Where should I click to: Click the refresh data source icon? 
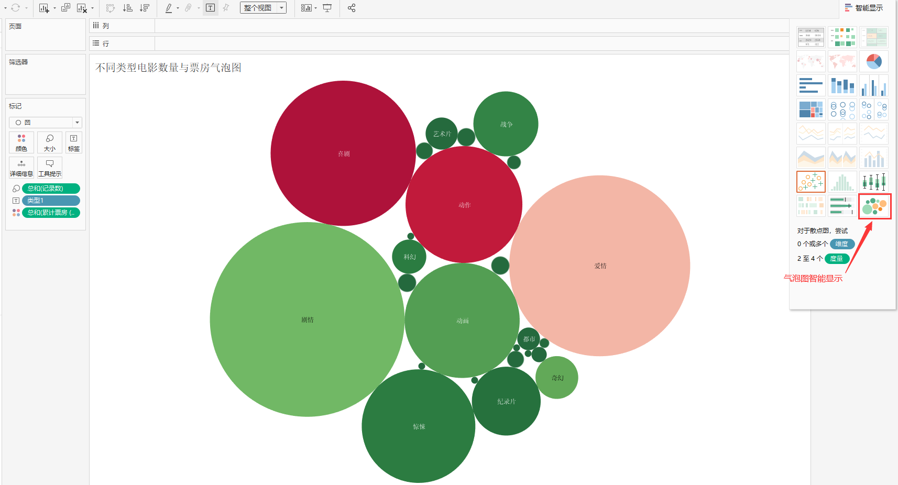(x=16, y=8)
